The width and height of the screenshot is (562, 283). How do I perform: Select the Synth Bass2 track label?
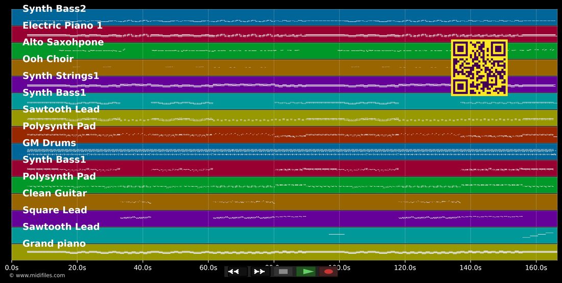54,9
